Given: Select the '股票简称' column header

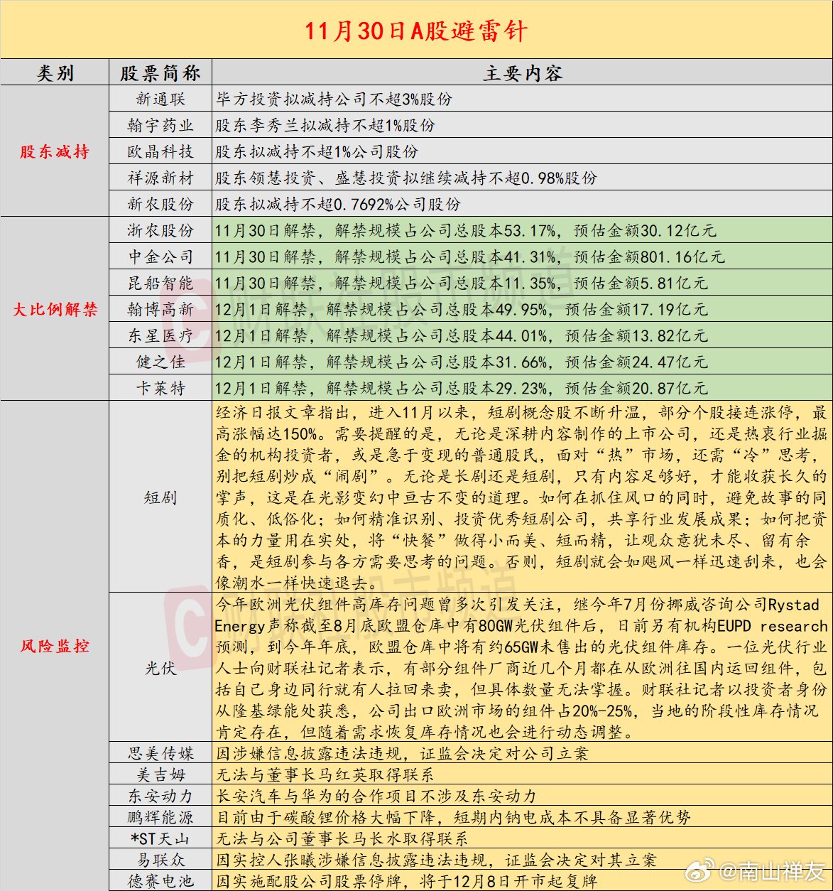Looking at the screenshot, I should 160,72.
